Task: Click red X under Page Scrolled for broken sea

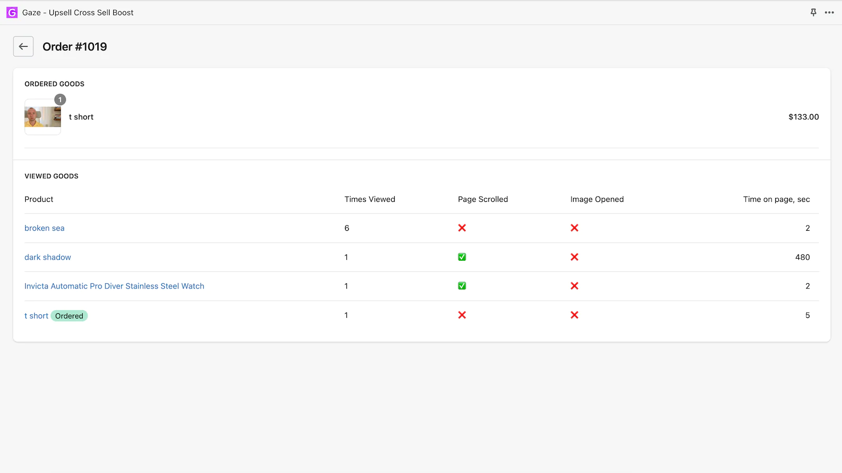Action: (x=462, y=228)
